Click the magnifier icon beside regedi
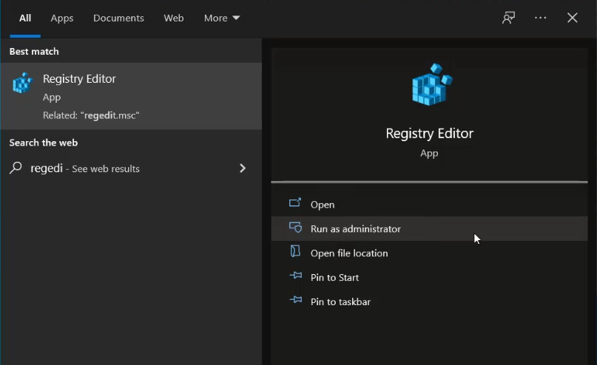Image resolution: width=597 pixels, height=365 pixels. (x=16, y=168)
